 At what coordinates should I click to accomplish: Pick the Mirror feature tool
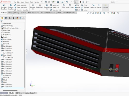84,10
